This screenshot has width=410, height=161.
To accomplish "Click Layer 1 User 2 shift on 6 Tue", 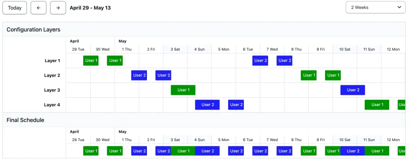I will (x=260, y=61).
